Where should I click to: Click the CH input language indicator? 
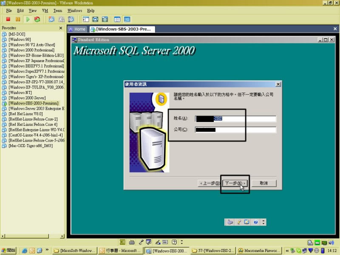[x=122, y=242]
